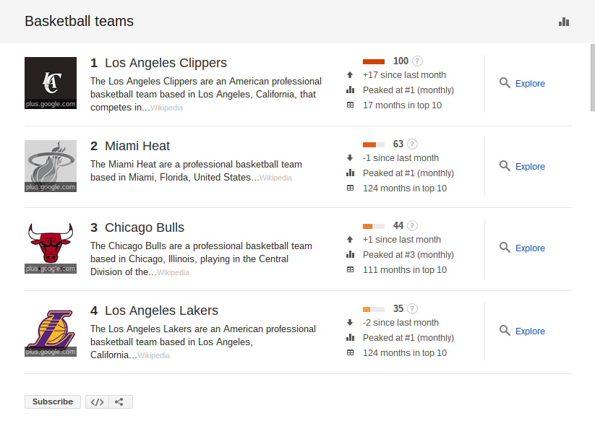The height and width of the screenshot is (421, 595).
Task: Click the table icon beside 17 months in top 10
Action: [x=350, y=105]
